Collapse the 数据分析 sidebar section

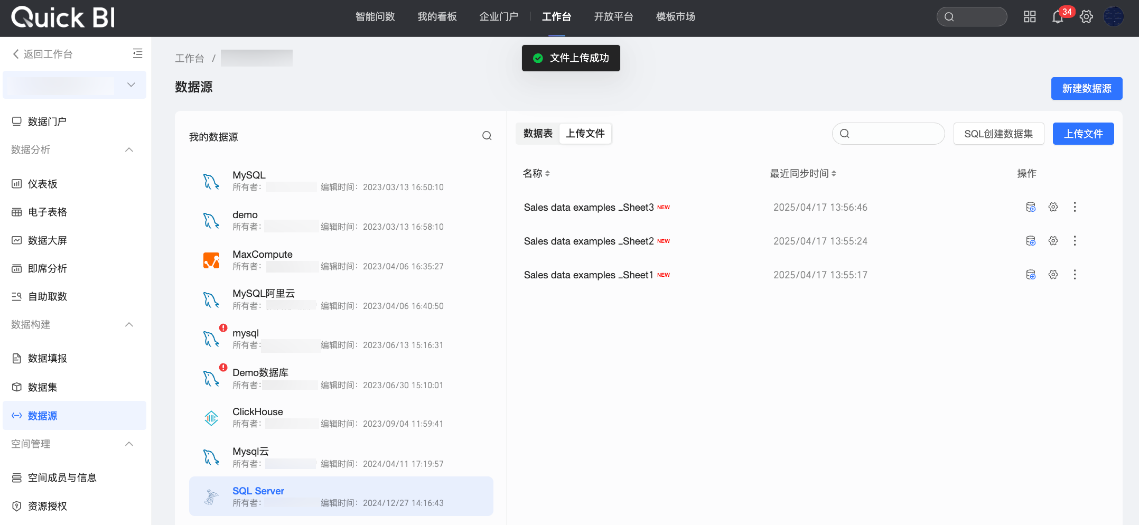pos(129,150)
